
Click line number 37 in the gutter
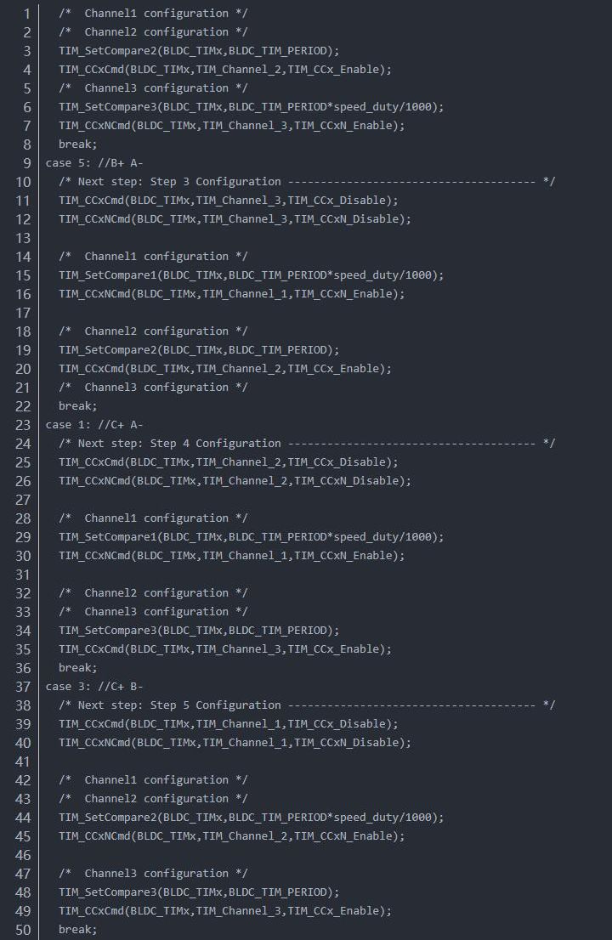pos(23,687)
